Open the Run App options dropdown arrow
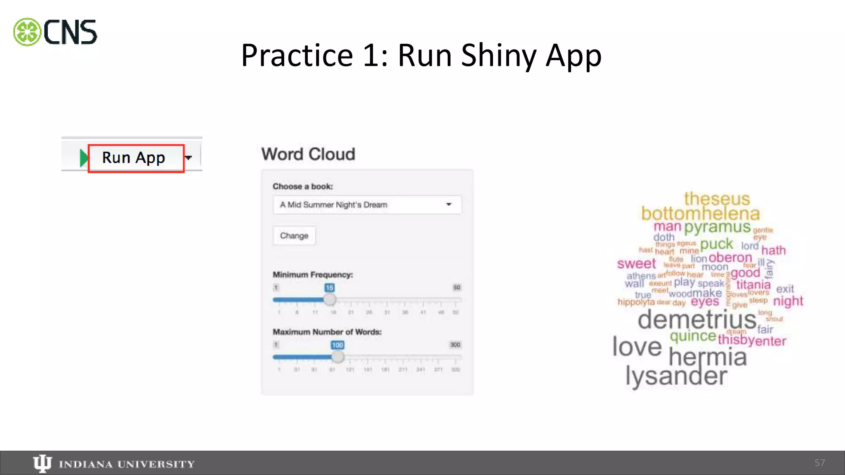Image resolution: width=845 pixels, height=475 pixels. coord(189,158)
